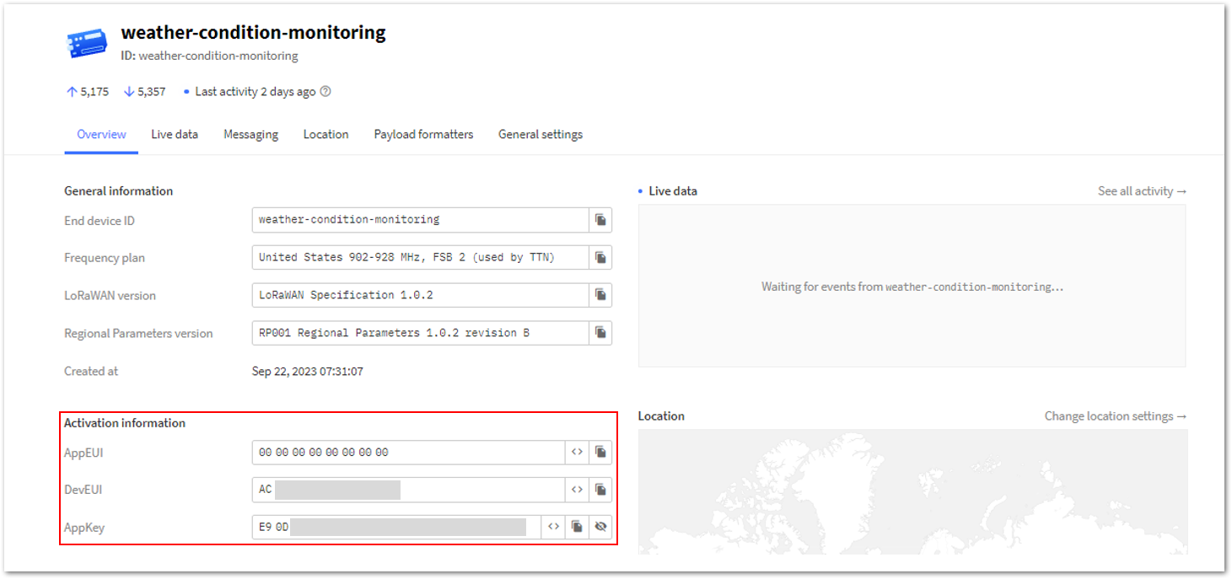Open Change location settings link
1232x579 pixels.
pyautogui.click(x=1116, y=416)
